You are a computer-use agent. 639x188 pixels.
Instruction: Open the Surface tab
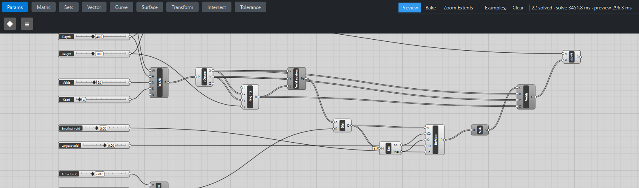(x=150, y=7)
